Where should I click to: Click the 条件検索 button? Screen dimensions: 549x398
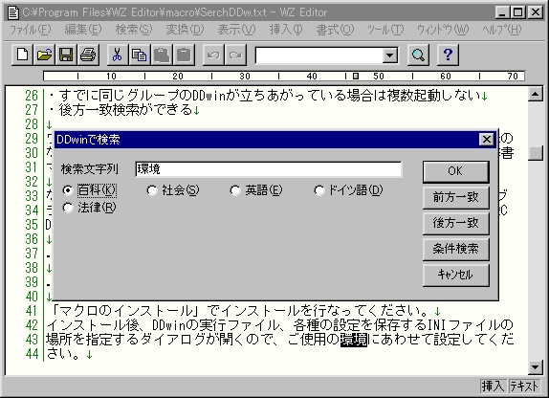click(455, 249)
